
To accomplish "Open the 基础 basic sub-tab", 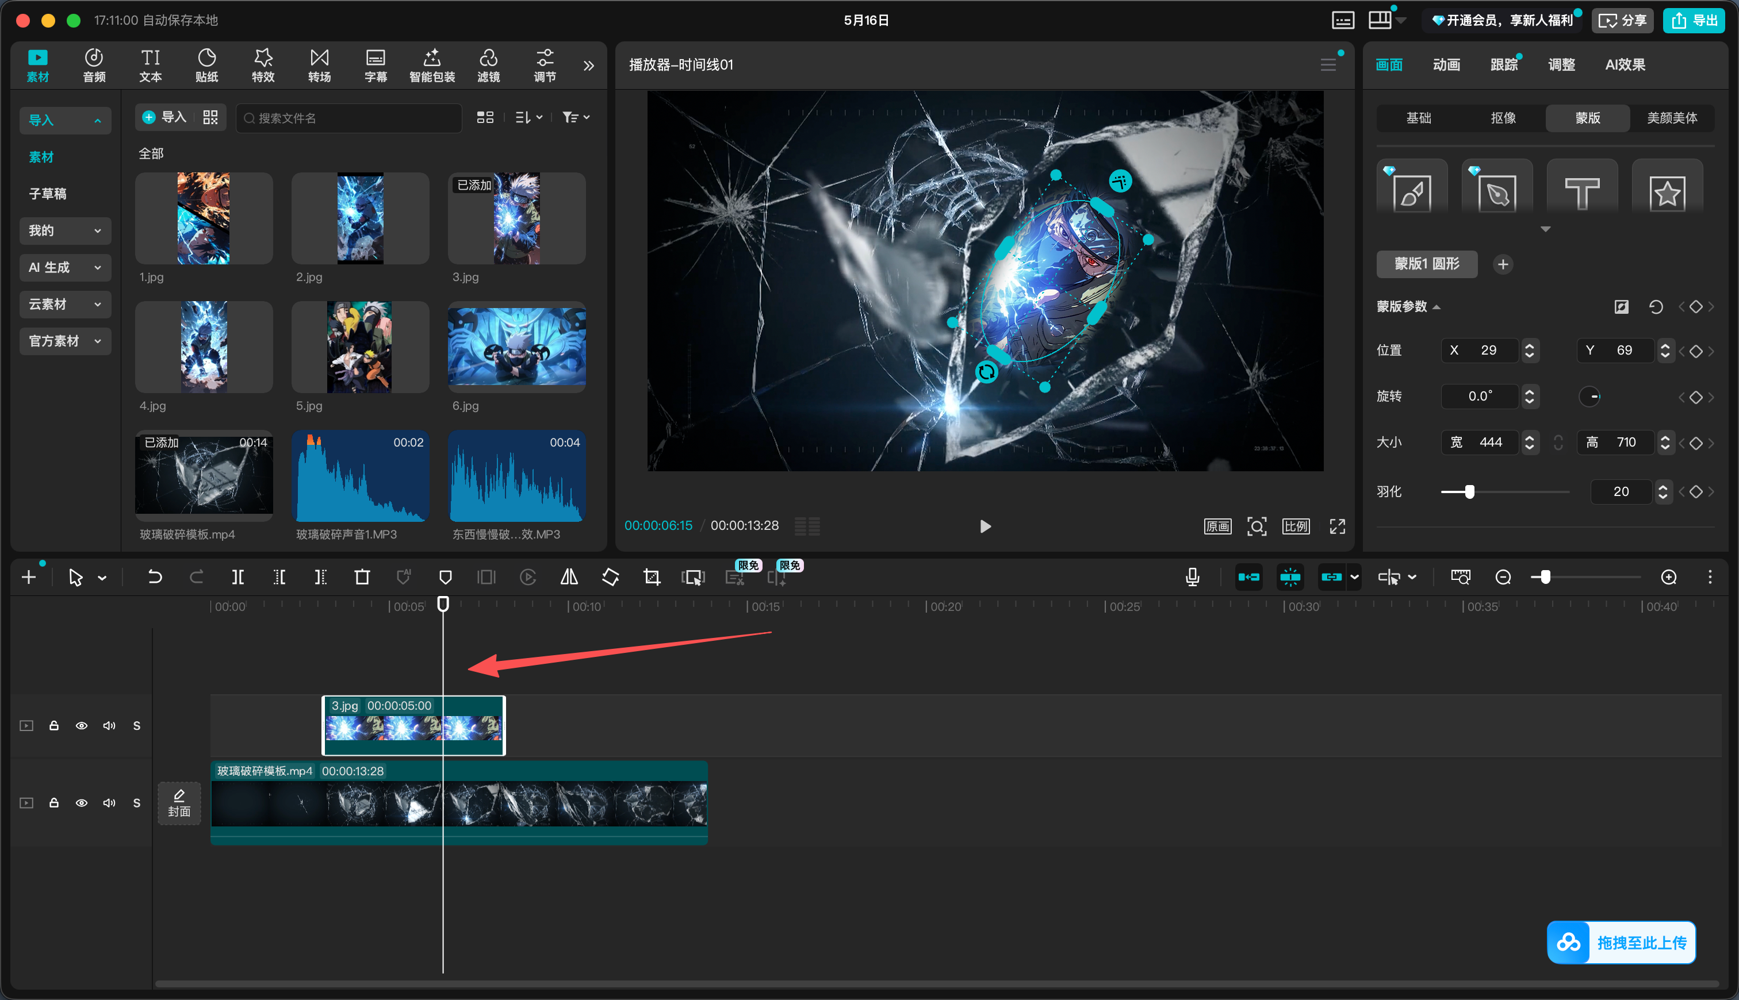I will (1418, 118).
